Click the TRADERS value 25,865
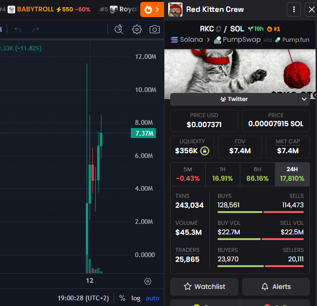The image size is (317, 306). click(187, 260)
